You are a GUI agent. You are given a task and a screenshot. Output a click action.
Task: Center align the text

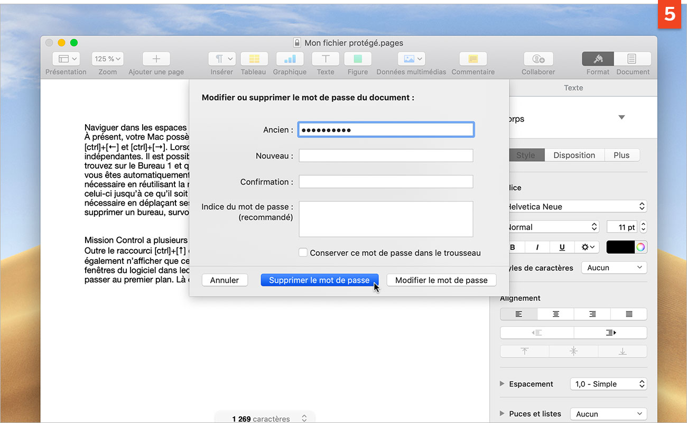point(556,314)
